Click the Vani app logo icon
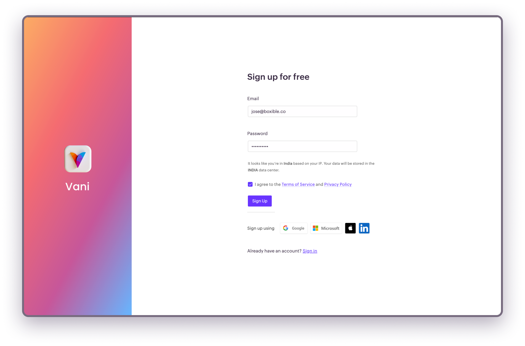The height and width of the screenshot is (346, 525). click(x=78, y=159)
